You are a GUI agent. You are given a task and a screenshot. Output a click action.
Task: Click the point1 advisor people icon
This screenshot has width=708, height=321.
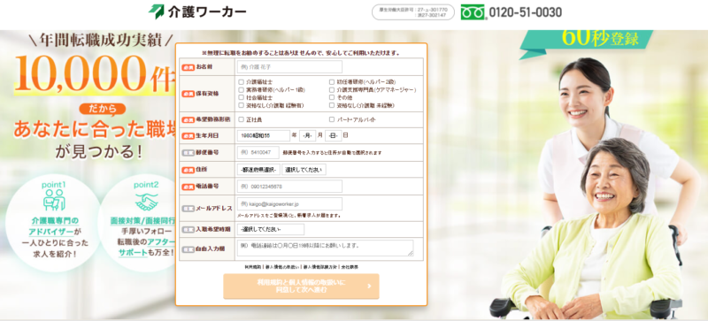tap(54, 200)
